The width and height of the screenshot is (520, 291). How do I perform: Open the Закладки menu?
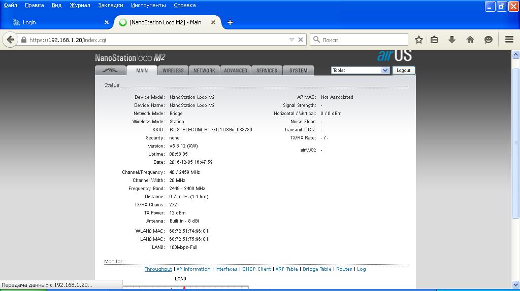point(111,5)
